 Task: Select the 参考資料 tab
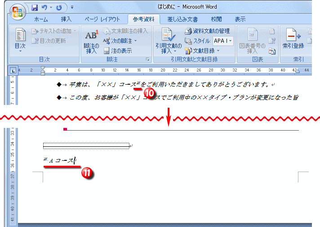click(144, 19)
